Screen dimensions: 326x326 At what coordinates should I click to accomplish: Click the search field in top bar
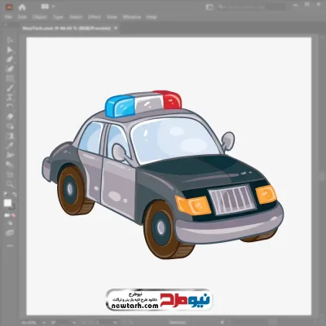click(240, 7)
